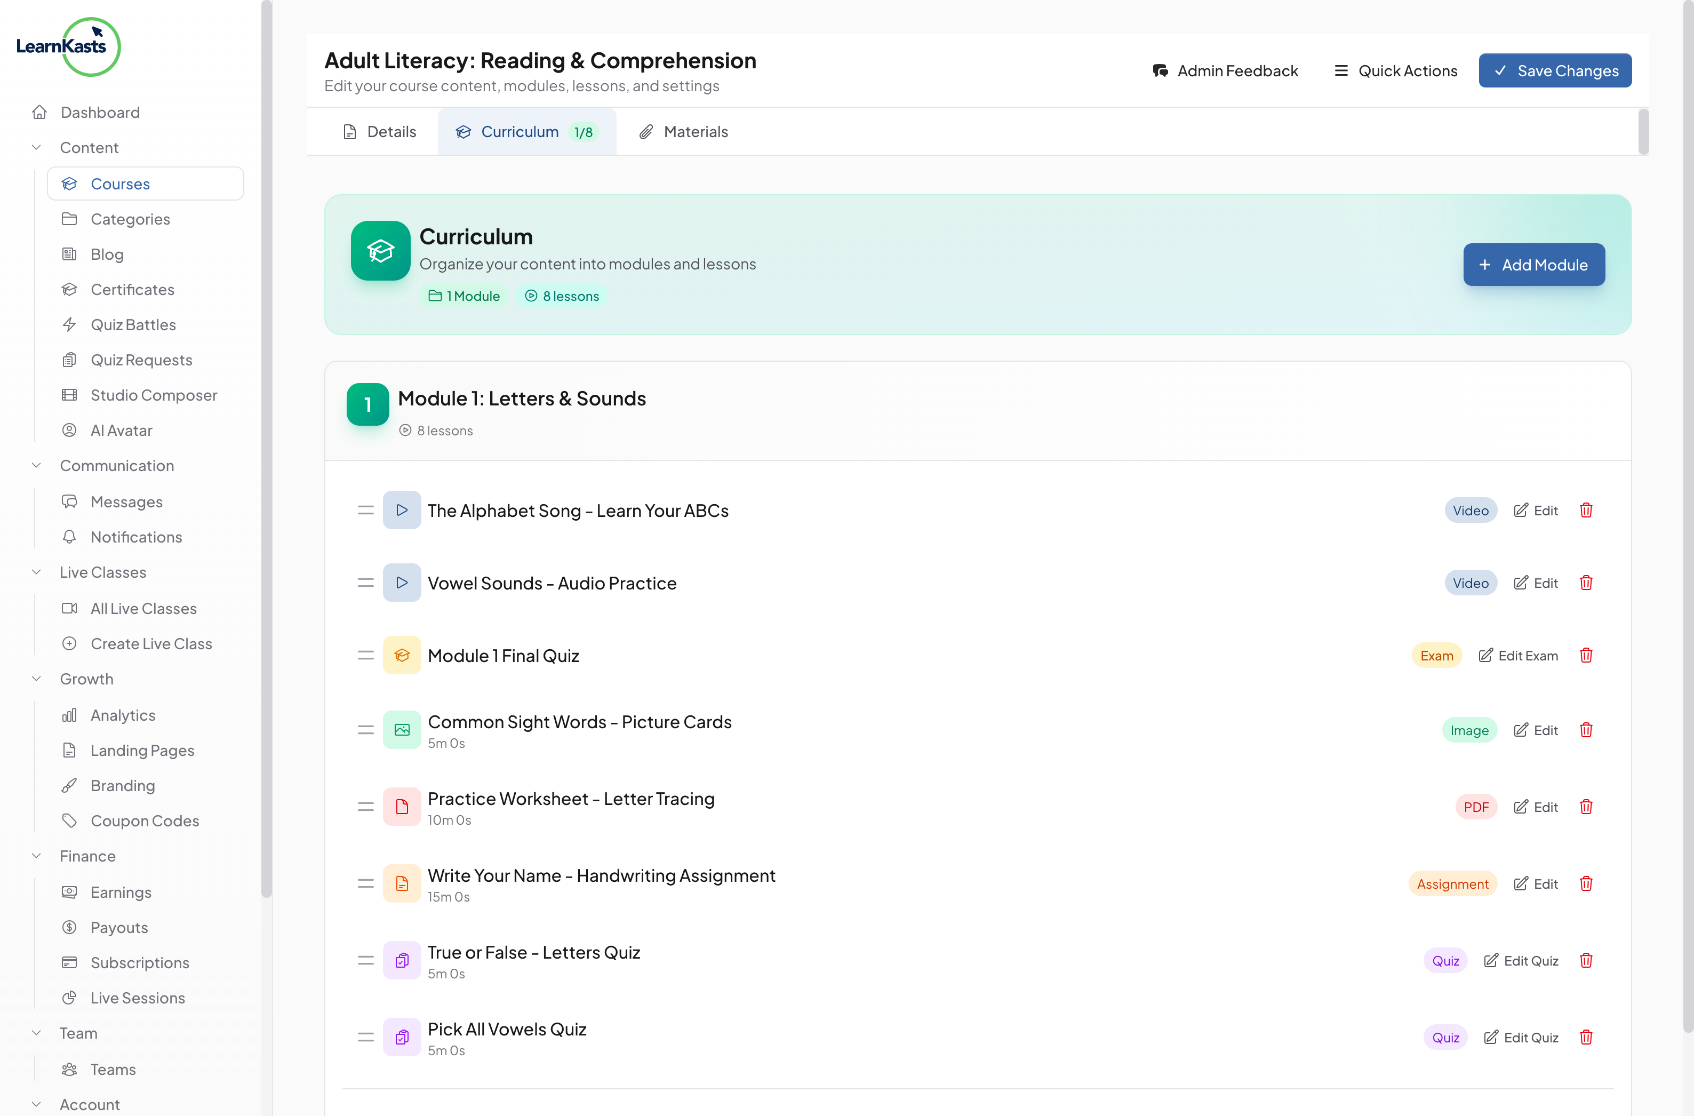Click the Curriculum graduation cap icon
1694x1116 pixels.
point(380,251)
